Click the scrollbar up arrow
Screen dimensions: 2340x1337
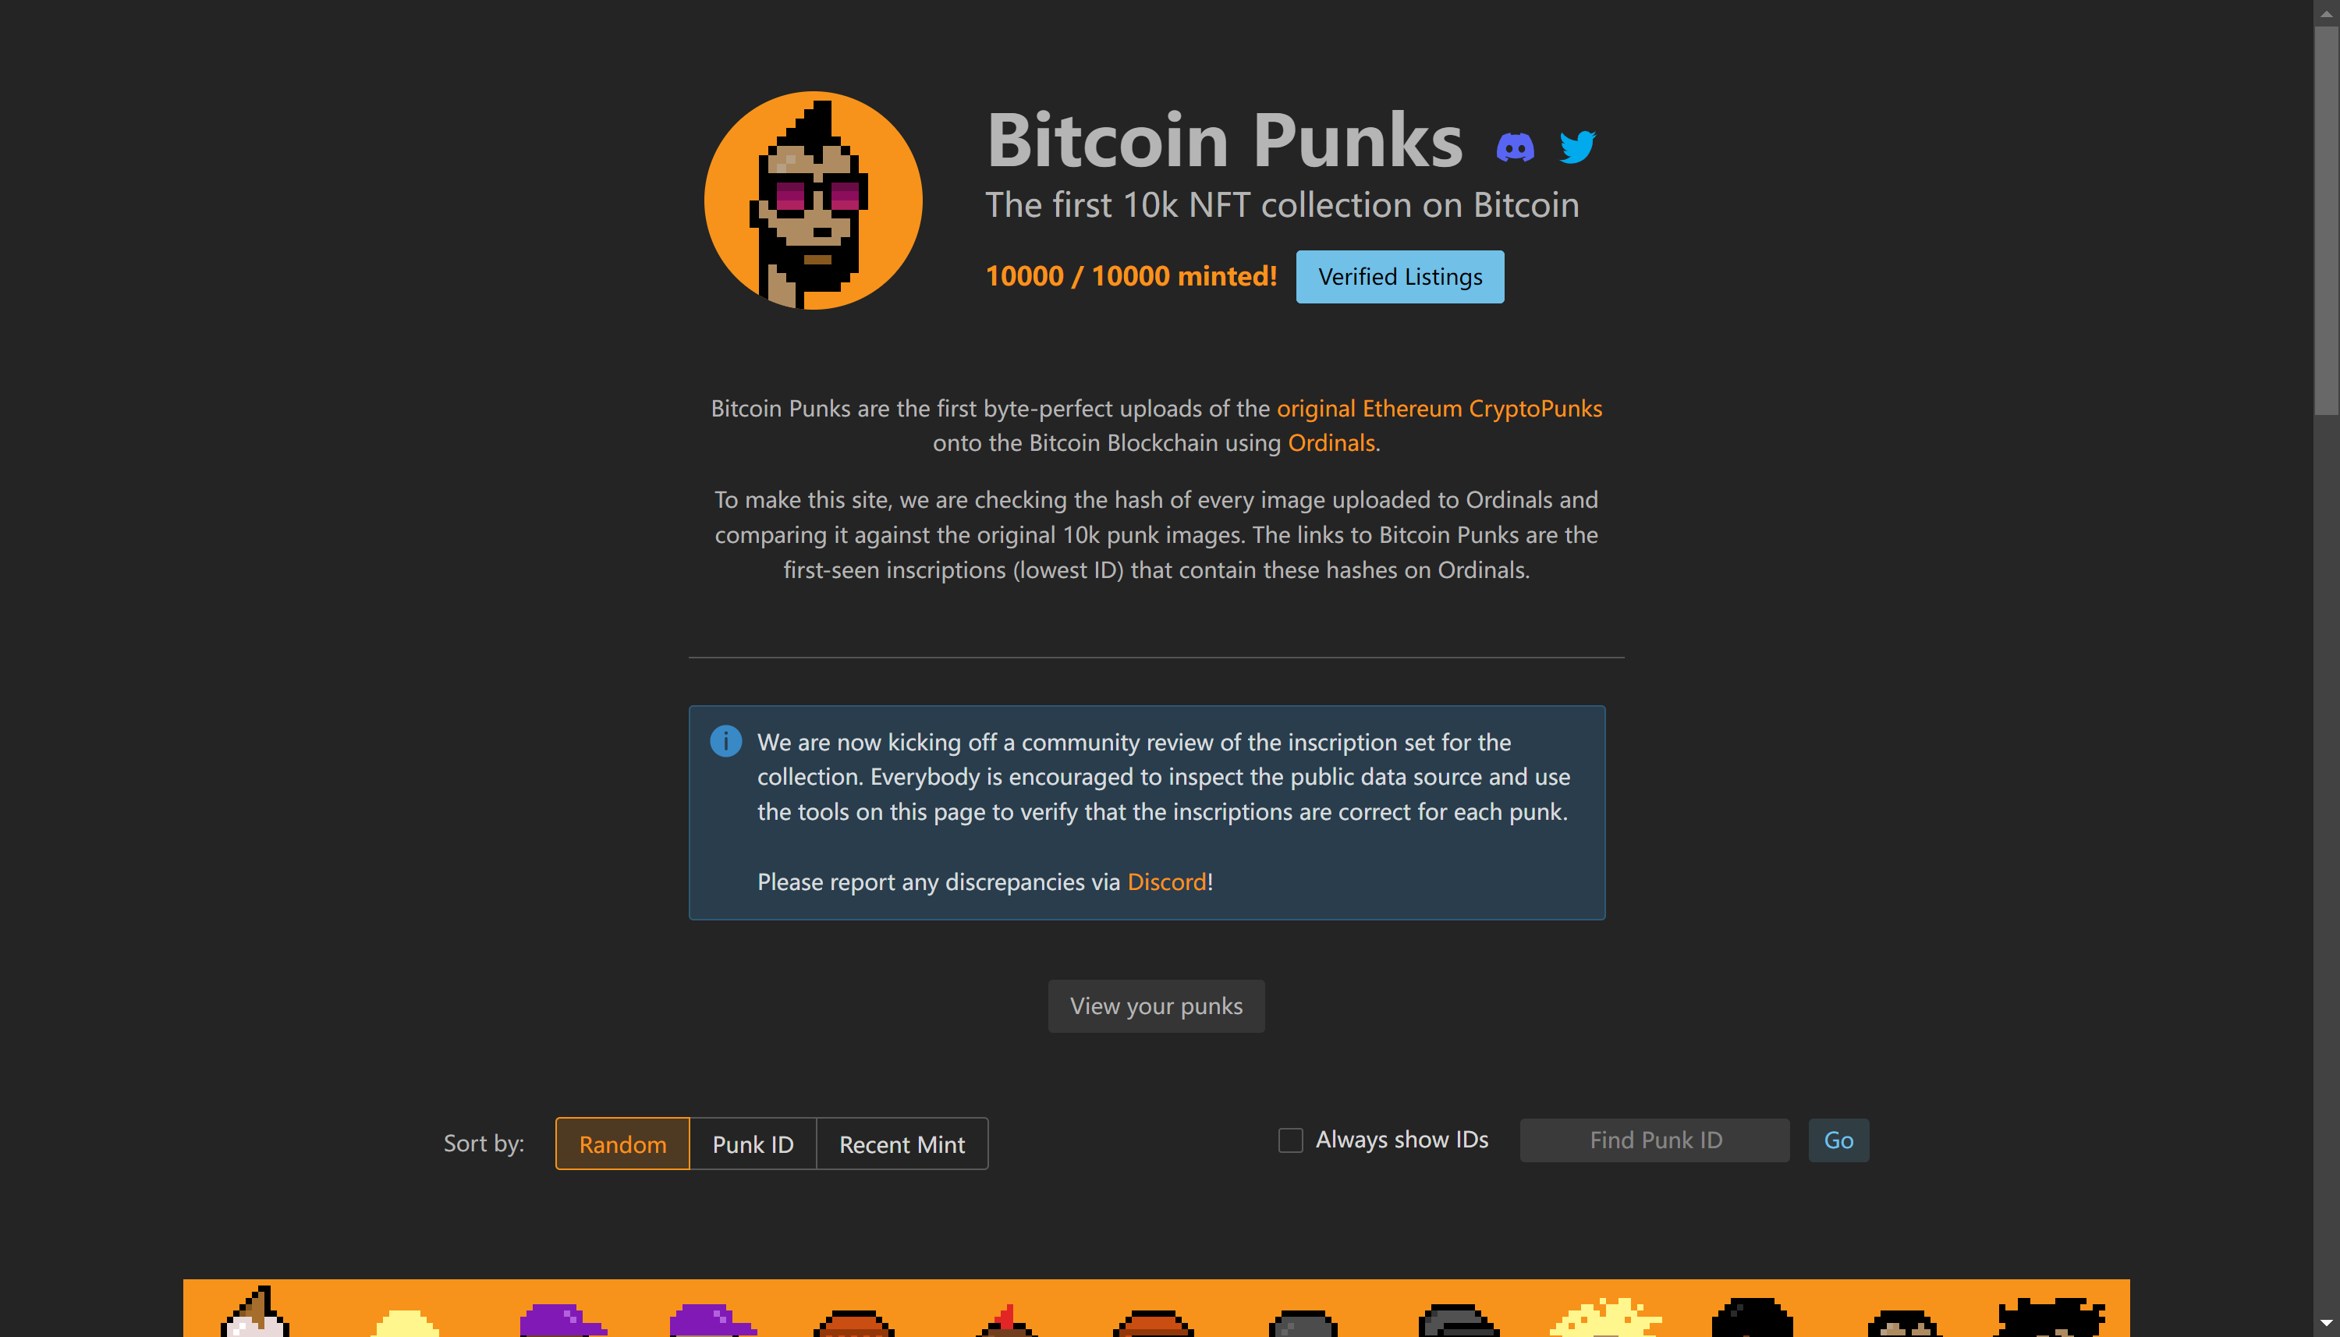pyautogui.click(x=2326, y=12)
